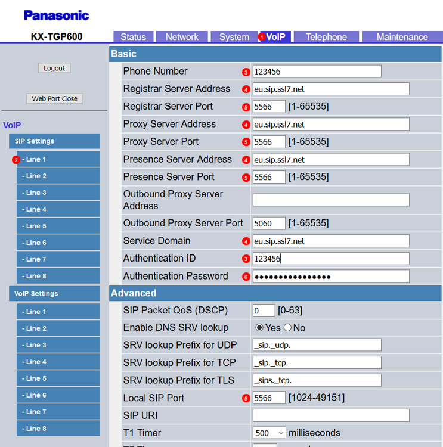Click the Panasonic logo

coord(57,15)
